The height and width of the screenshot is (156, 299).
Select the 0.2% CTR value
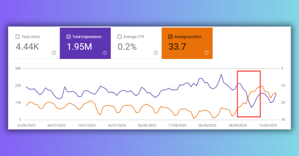[127, 47]
